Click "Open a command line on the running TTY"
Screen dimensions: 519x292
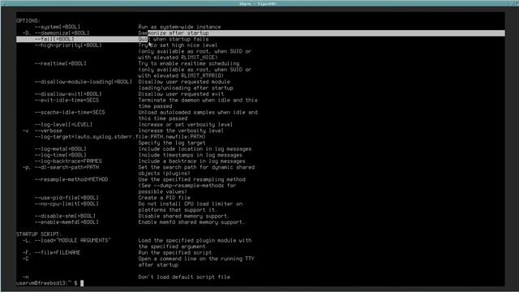click(x=196, y=259)
